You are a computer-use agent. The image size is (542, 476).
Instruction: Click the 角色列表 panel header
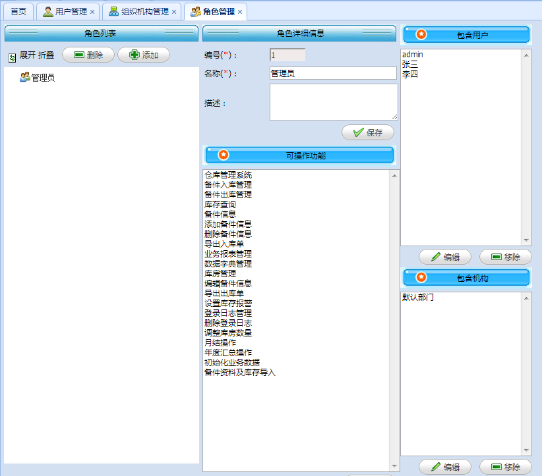point(102,33)
